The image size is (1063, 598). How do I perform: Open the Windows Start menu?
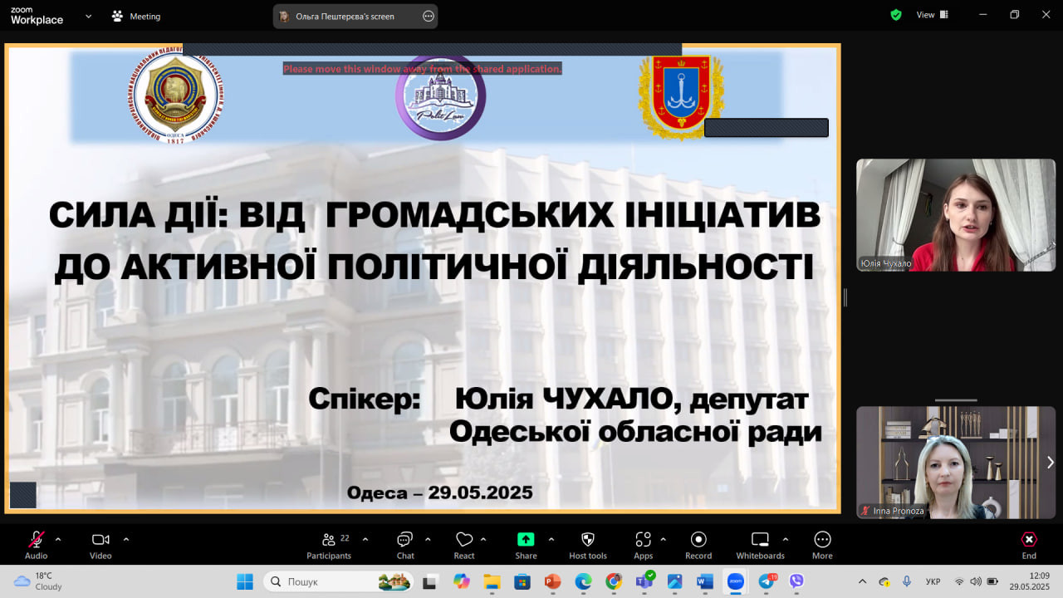(245, 581)
